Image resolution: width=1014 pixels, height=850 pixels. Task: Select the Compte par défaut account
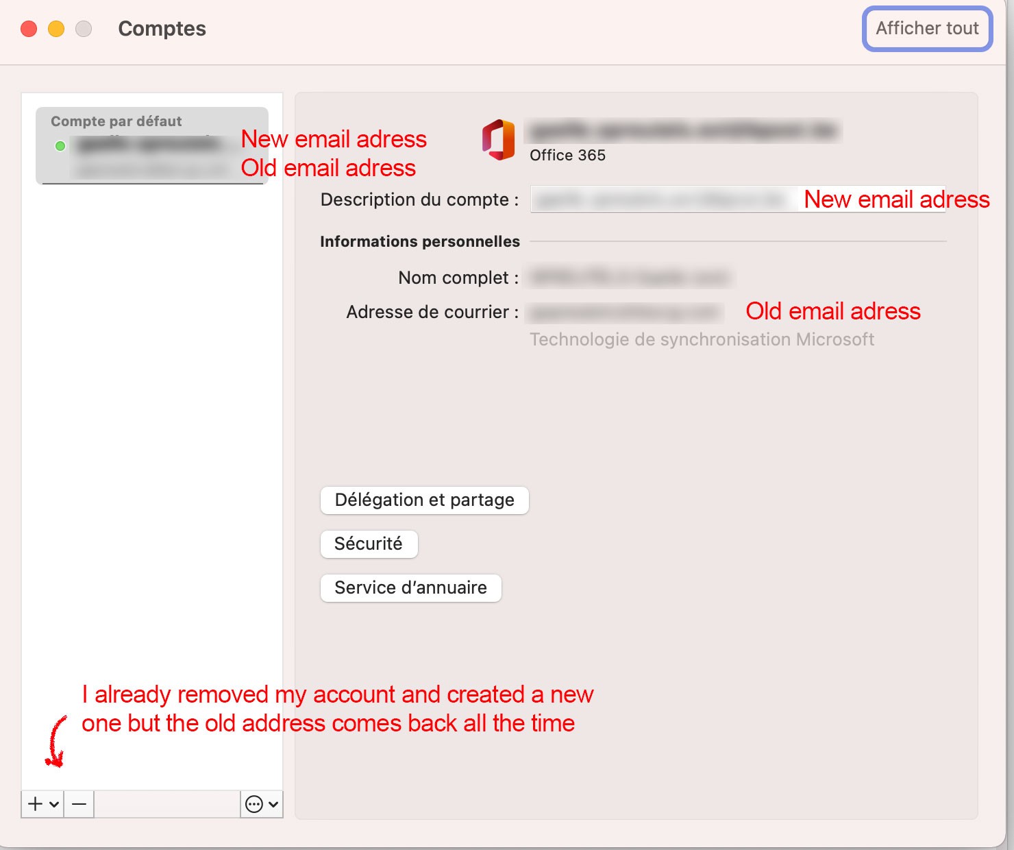(x=152, y=145)
